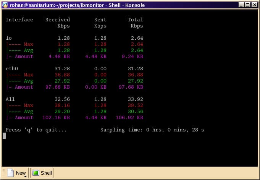The width and height of the screenshot is (260, 180).
Task: Close the Konsole window
Action: click(254, 5)
